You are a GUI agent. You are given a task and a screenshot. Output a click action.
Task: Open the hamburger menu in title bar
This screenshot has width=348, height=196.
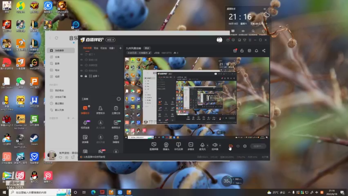(250, 40)
